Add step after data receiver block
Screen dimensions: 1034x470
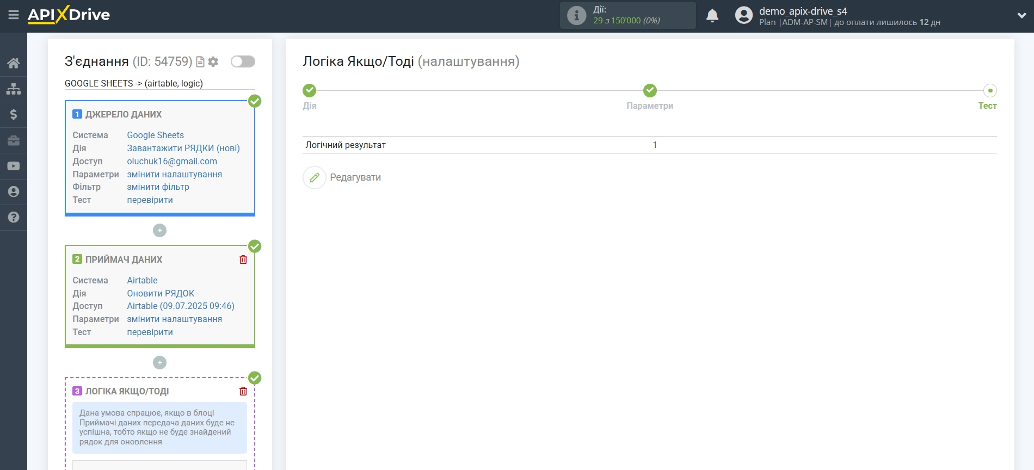tap(159, 362)
